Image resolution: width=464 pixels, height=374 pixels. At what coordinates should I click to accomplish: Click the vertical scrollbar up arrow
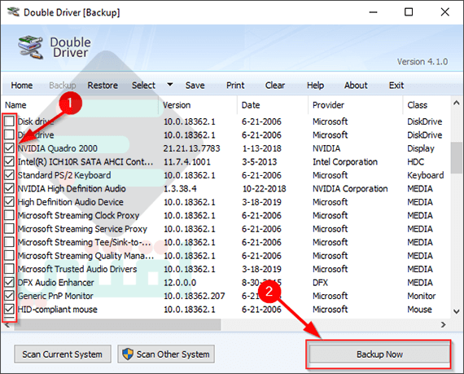[457, 103]
